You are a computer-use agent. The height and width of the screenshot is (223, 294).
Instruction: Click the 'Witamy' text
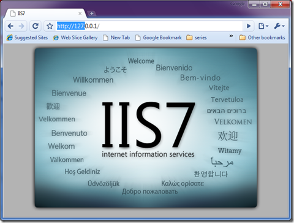point(230,151)
